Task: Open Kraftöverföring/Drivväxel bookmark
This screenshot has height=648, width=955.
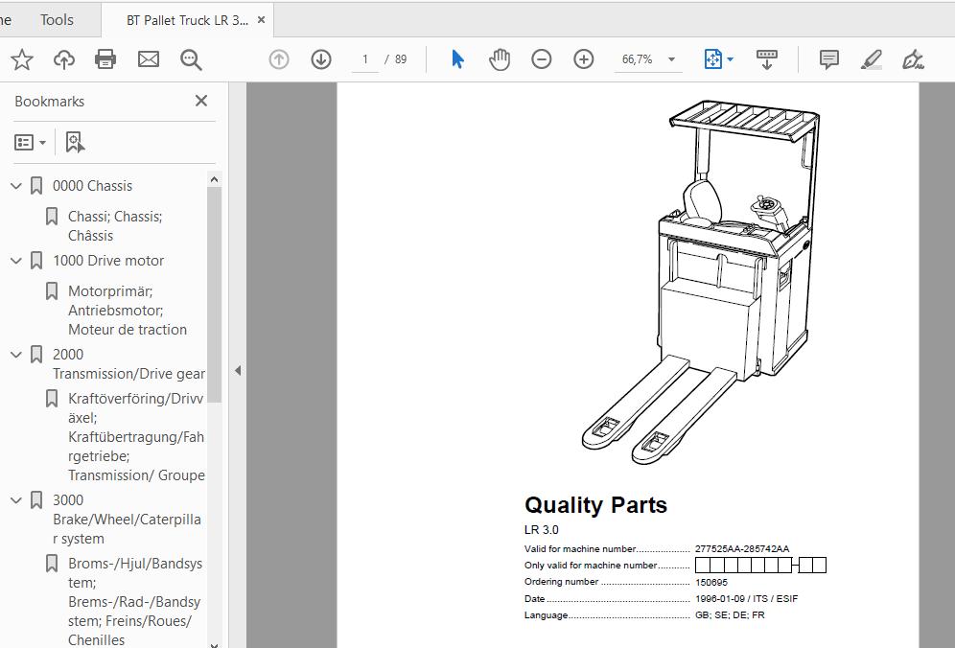Action: [136, 437]
